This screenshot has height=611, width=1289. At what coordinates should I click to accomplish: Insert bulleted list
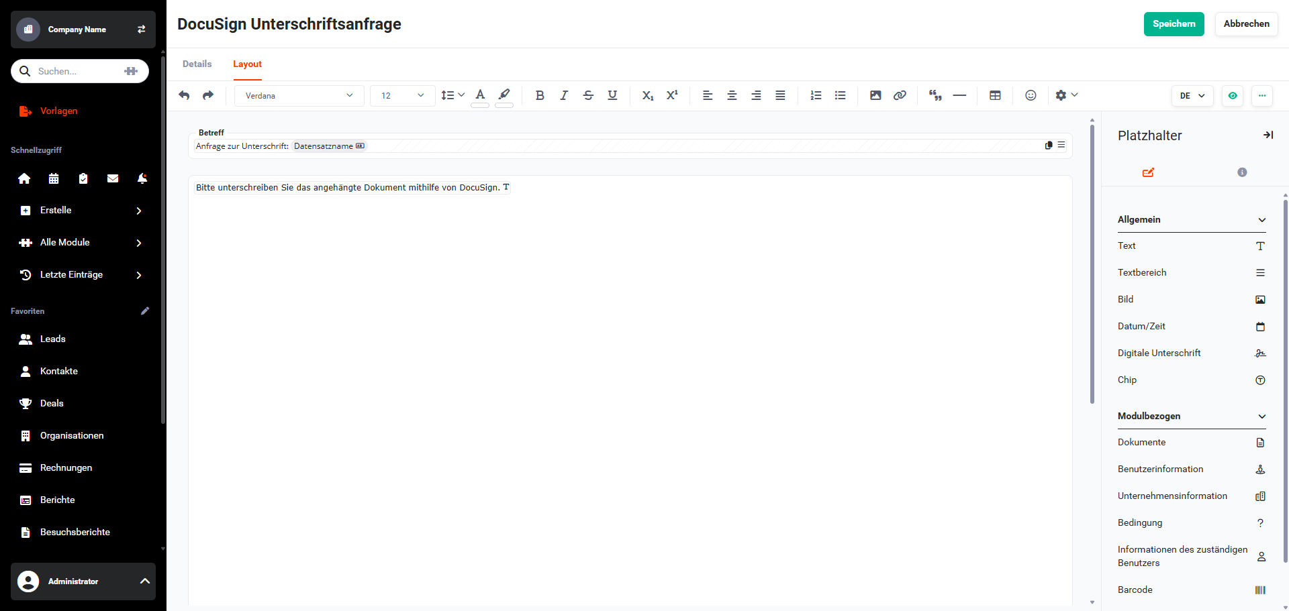[x=840, y=95]
